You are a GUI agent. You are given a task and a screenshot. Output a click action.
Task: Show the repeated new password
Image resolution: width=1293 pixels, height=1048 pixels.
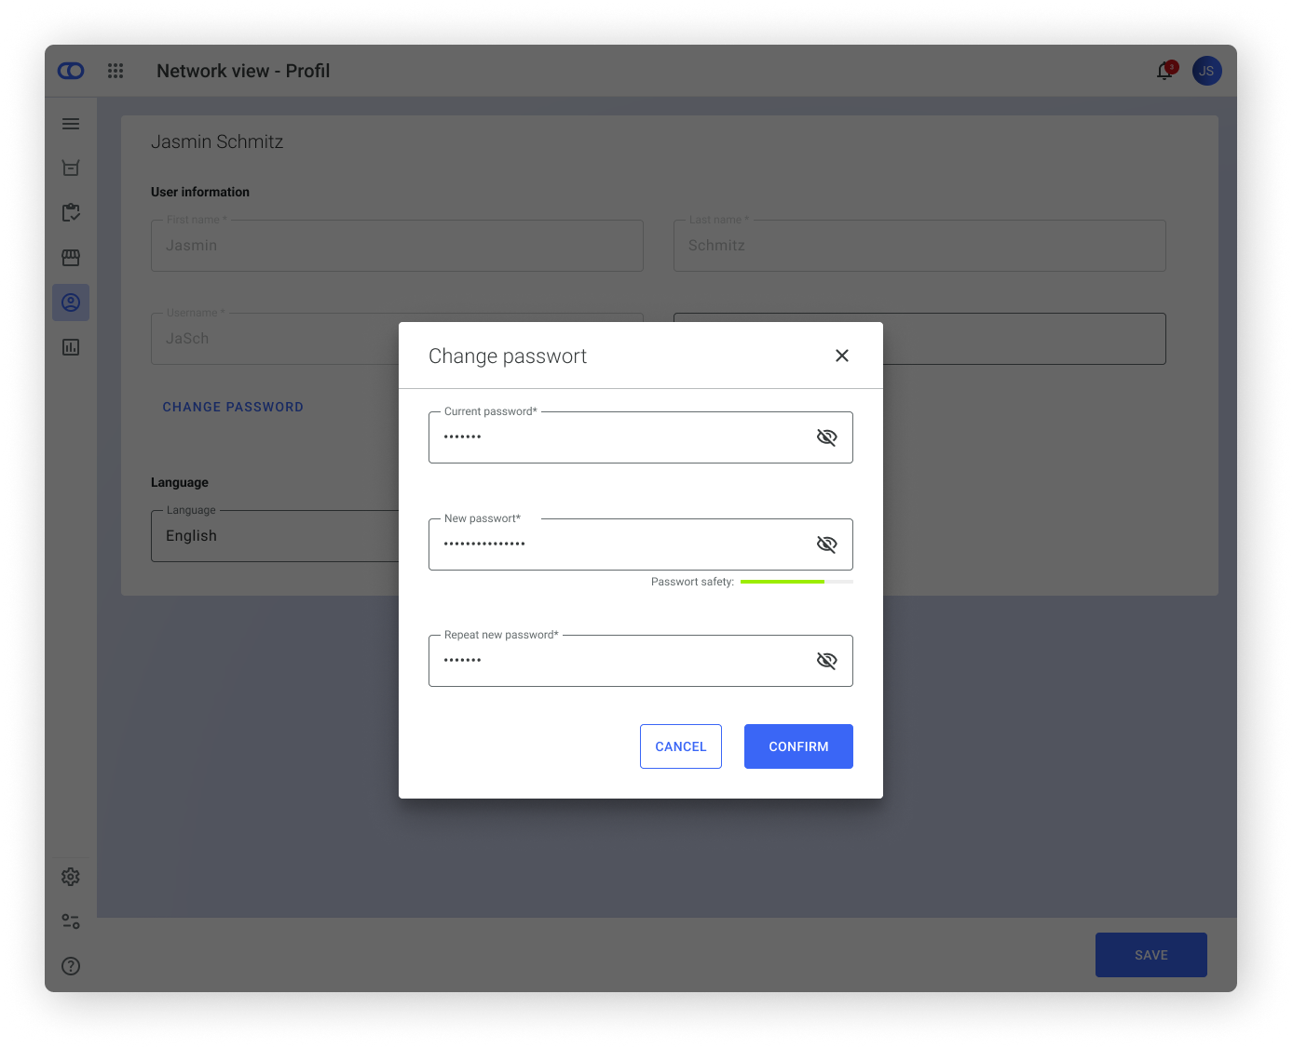(826, 660)
